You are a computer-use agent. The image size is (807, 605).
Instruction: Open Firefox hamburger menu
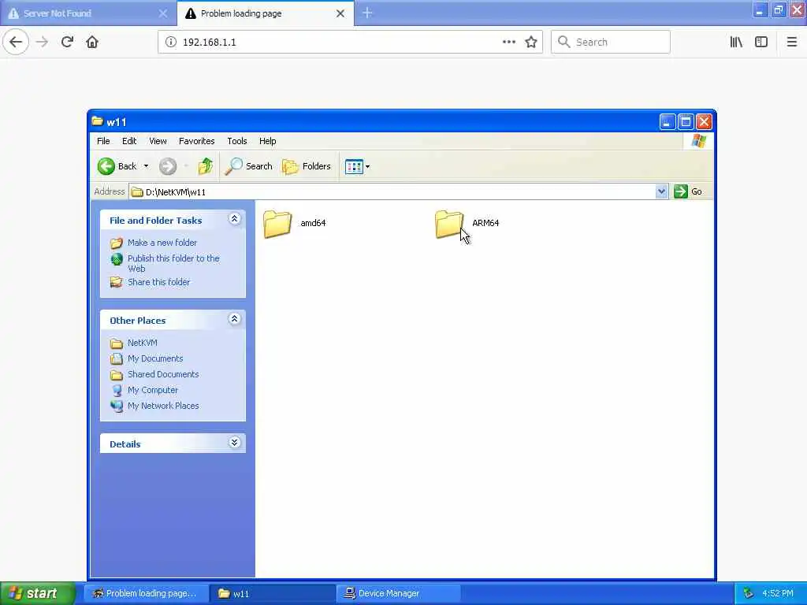click(x=792, y=43)
